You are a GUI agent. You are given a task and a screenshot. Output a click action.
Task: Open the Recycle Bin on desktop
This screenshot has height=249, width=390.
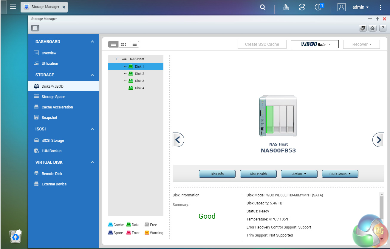(16, 236)
